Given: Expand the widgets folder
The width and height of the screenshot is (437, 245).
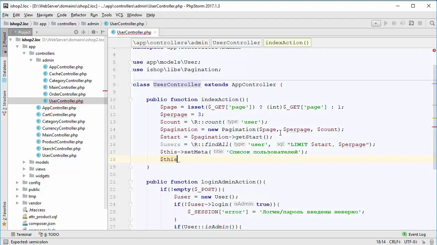Looking at the screenshot, I should click(x=24, y=176).
